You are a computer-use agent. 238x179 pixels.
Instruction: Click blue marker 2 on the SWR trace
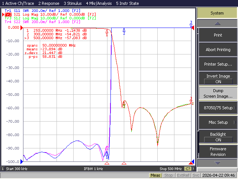[124, 31]
